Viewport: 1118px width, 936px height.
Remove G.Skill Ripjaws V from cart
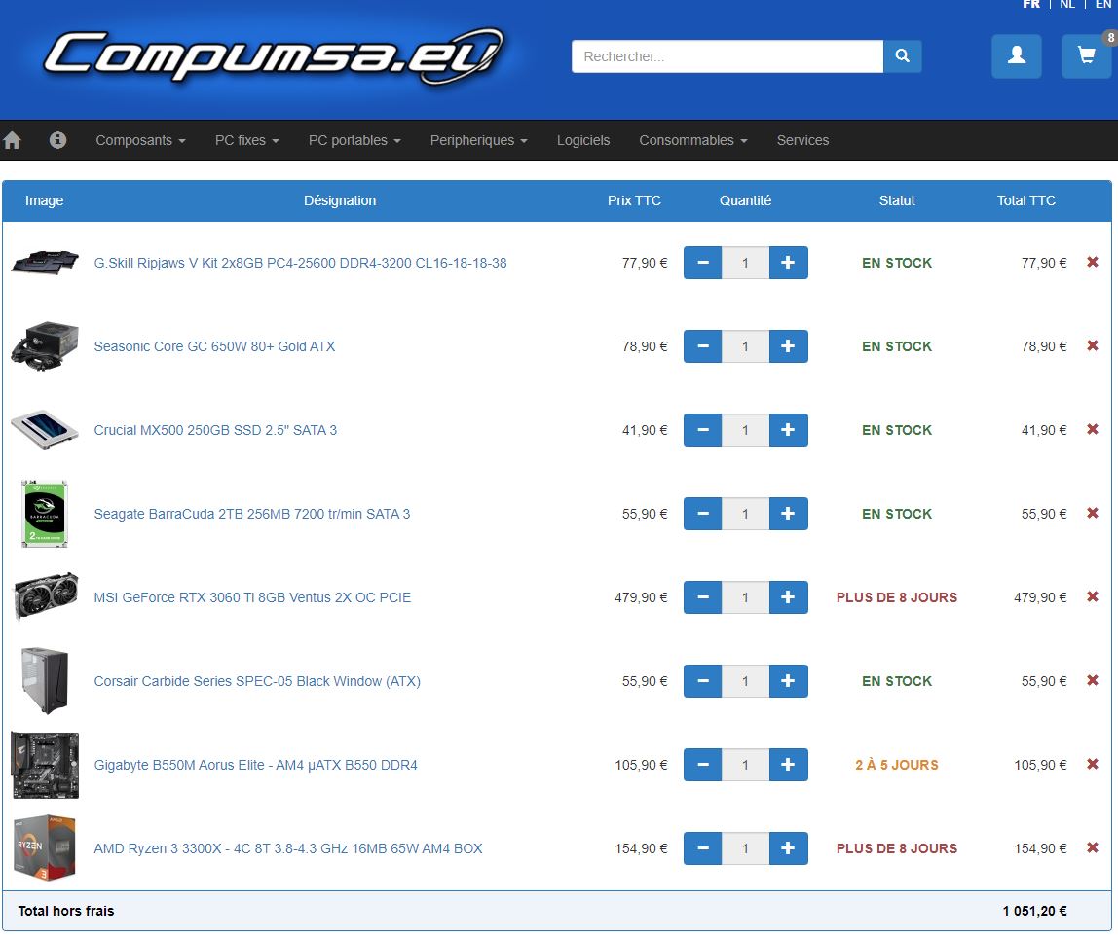pos(1092,262)
